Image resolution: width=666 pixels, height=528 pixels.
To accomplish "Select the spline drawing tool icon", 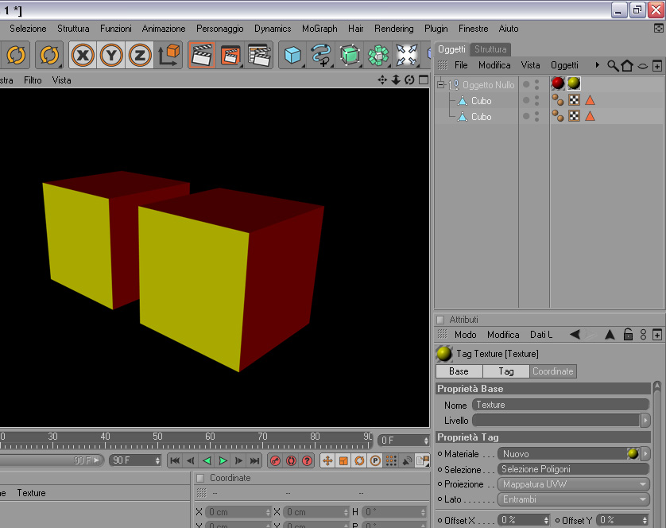I will click(x=321, y=55).
